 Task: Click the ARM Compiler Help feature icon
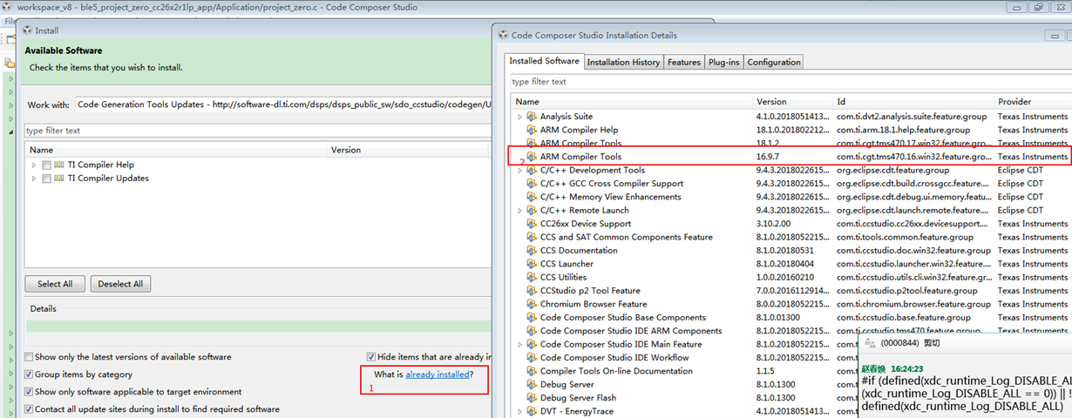coord(532,130)
